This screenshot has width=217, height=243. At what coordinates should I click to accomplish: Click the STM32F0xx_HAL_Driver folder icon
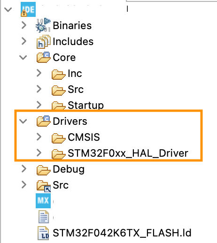coord(58,154)
